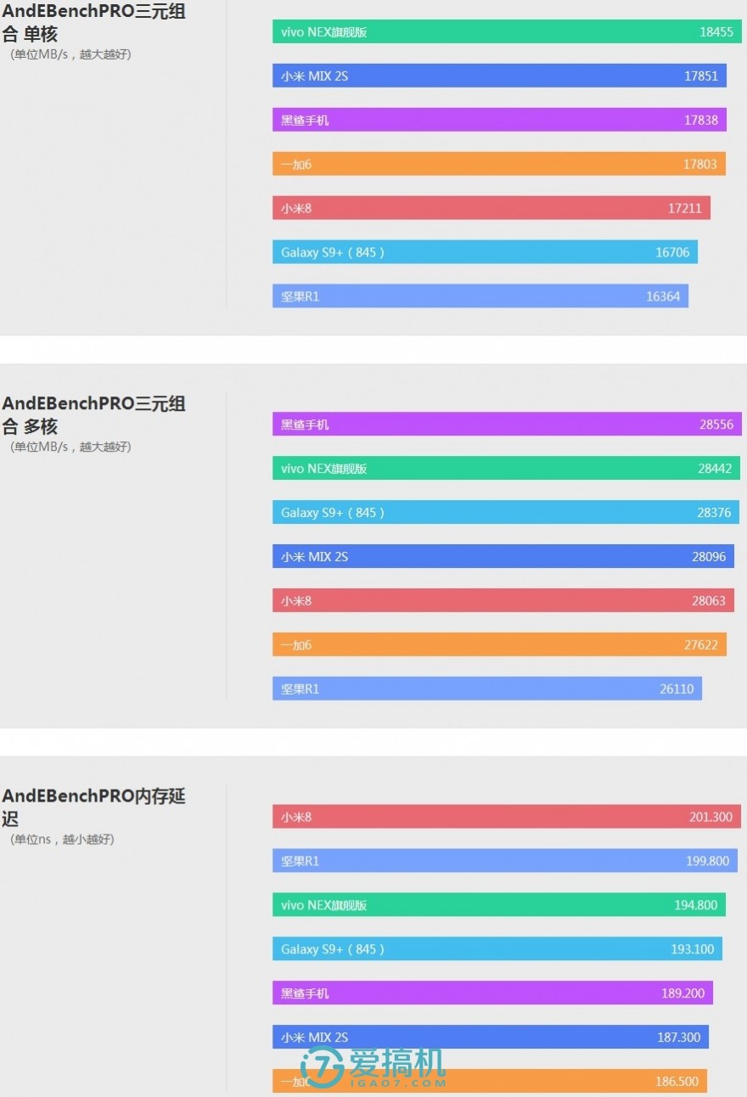
Task: Click the 16364 score value
Action: (663, 296)
